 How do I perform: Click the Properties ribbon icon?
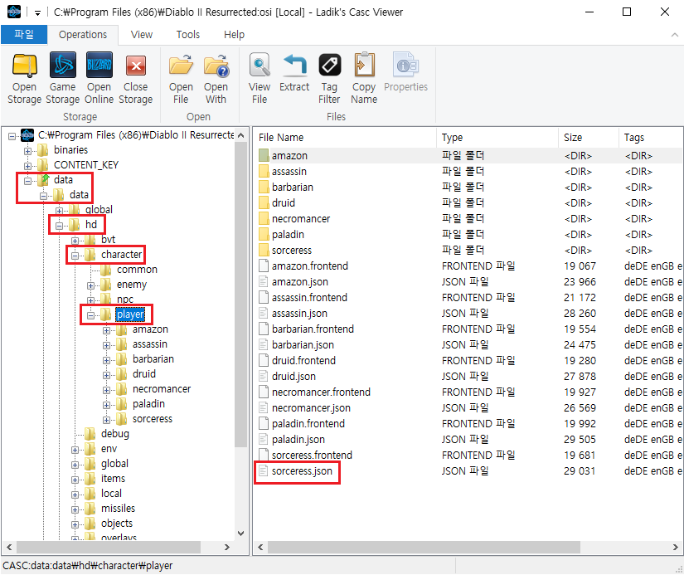[x=405, y=66]
